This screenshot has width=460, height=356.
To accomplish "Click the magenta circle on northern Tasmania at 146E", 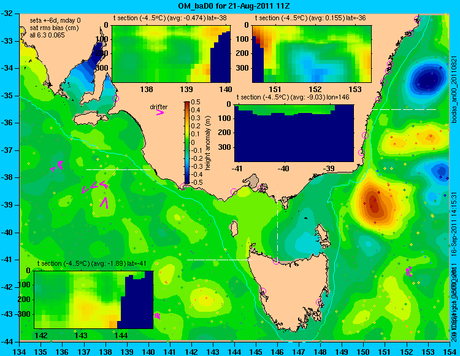I will 276,261.
